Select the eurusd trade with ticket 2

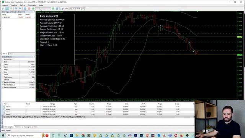tap(98, 107)
